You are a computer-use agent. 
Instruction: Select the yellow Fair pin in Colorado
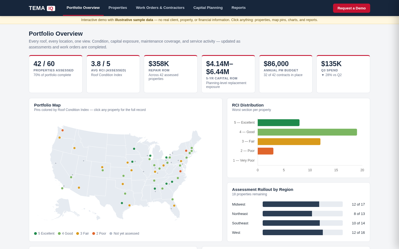coord(102,167)
